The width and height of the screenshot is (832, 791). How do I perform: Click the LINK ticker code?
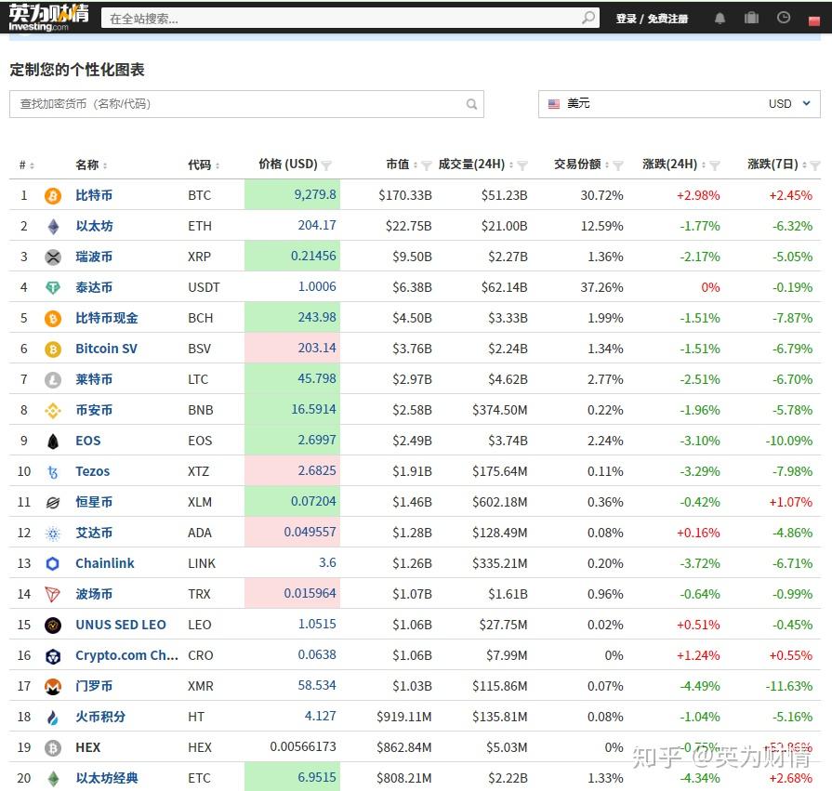tap(202, 563)
